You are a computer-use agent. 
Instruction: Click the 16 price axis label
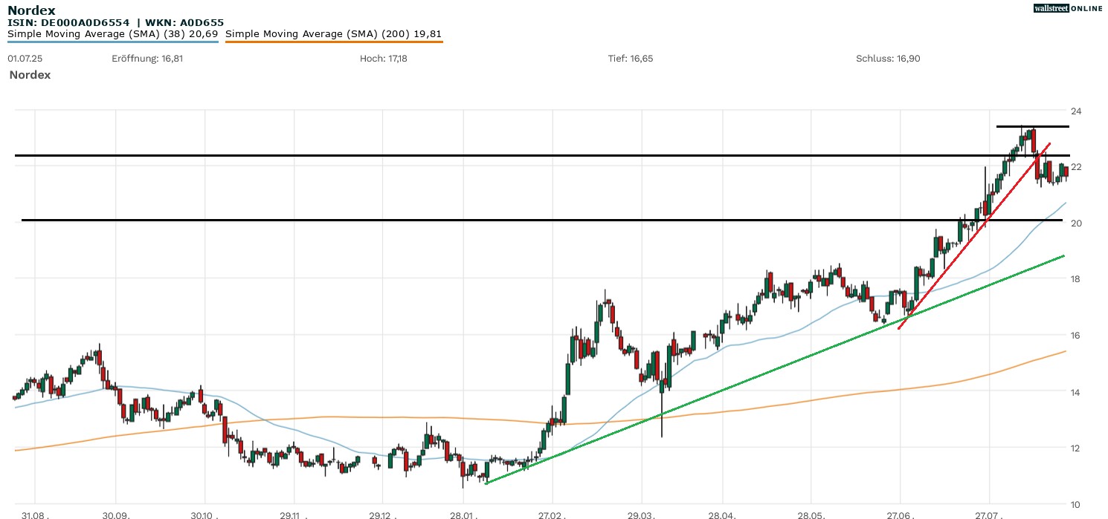click(1076, 336)
